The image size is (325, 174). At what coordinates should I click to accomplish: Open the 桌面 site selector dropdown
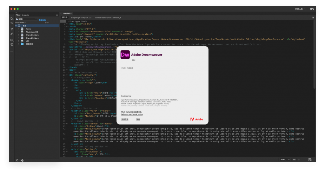27,19
